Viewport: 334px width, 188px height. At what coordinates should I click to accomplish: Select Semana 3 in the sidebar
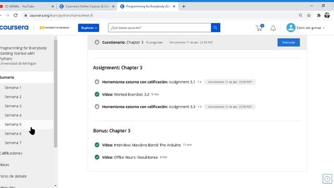coord(13,106)
